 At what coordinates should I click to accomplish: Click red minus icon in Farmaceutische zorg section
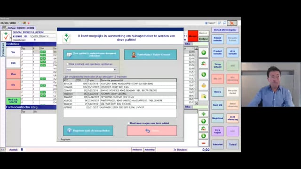pos(204,143)
